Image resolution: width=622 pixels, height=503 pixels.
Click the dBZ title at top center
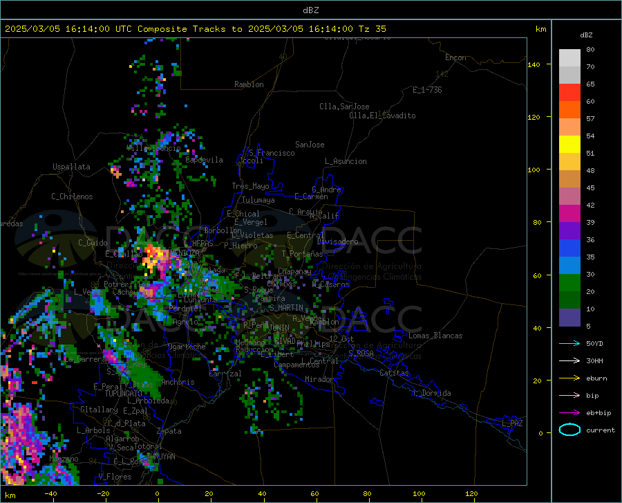click(310, 10)
